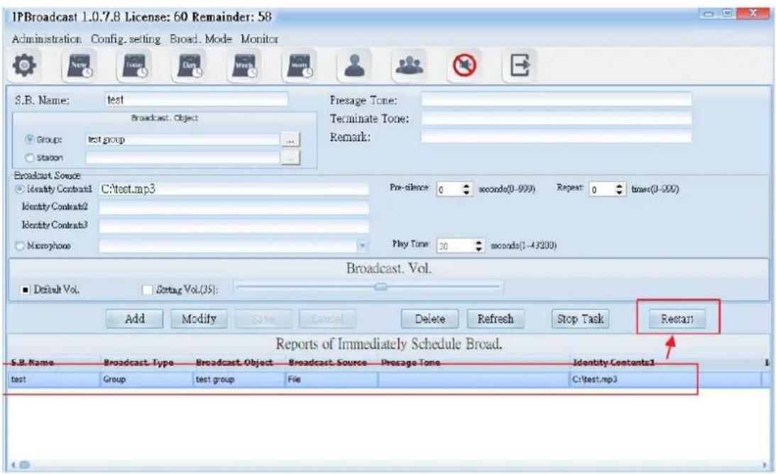
Task: Enable the Setting Vol.(35) checkbox
Action: click(148, 290)
